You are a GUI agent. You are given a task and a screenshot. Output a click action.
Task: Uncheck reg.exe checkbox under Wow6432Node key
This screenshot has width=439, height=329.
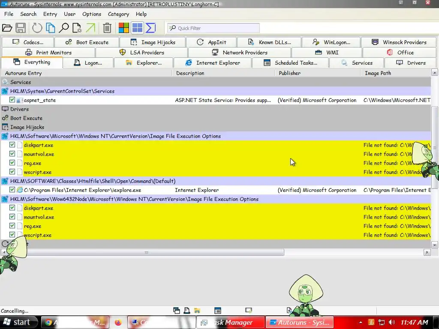pos(12,225)
